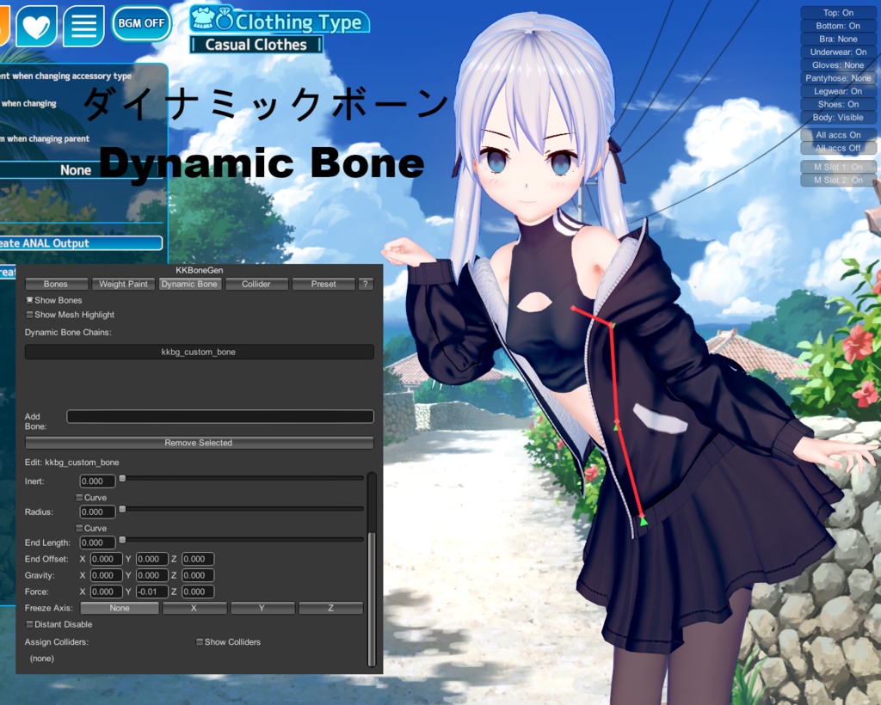Select the Dynamic Bone tab
The height and width of the screenshot is (705, 881).
click(x=189, y=284)
